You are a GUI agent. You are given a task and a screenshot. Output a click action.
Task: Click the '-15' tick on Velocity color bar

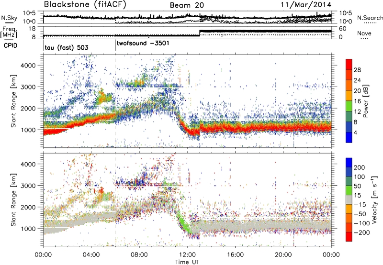(x=360, y=204)
